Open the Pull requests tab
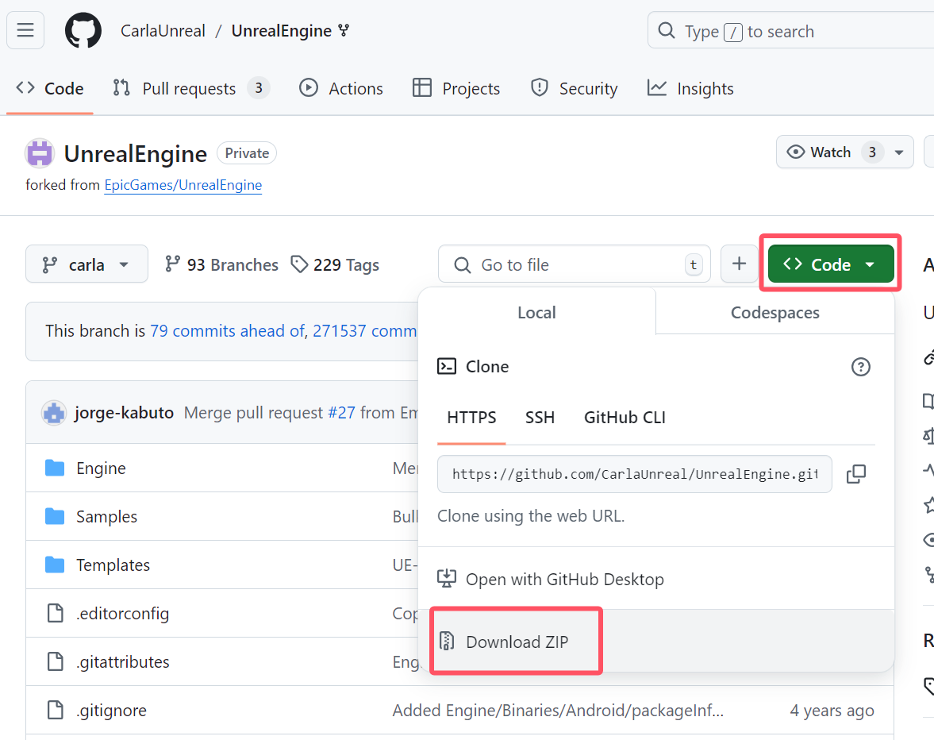The image size is (934, 740). pyautogui.click(x=189, y=89)
